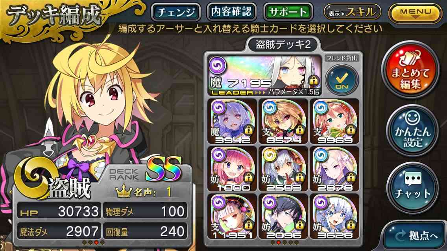
Task: Click the page dots under the stats panel
Action: 93,242
